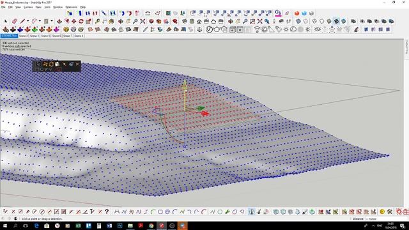Select the Tape Measure tool

(98, 21)
